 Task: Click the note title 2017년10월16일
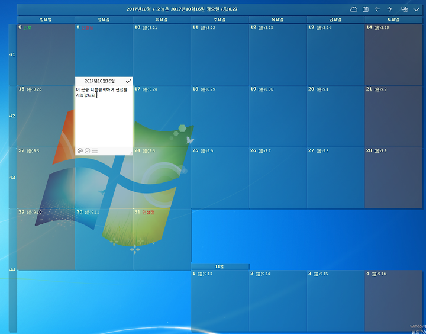[x=100, y=81]
